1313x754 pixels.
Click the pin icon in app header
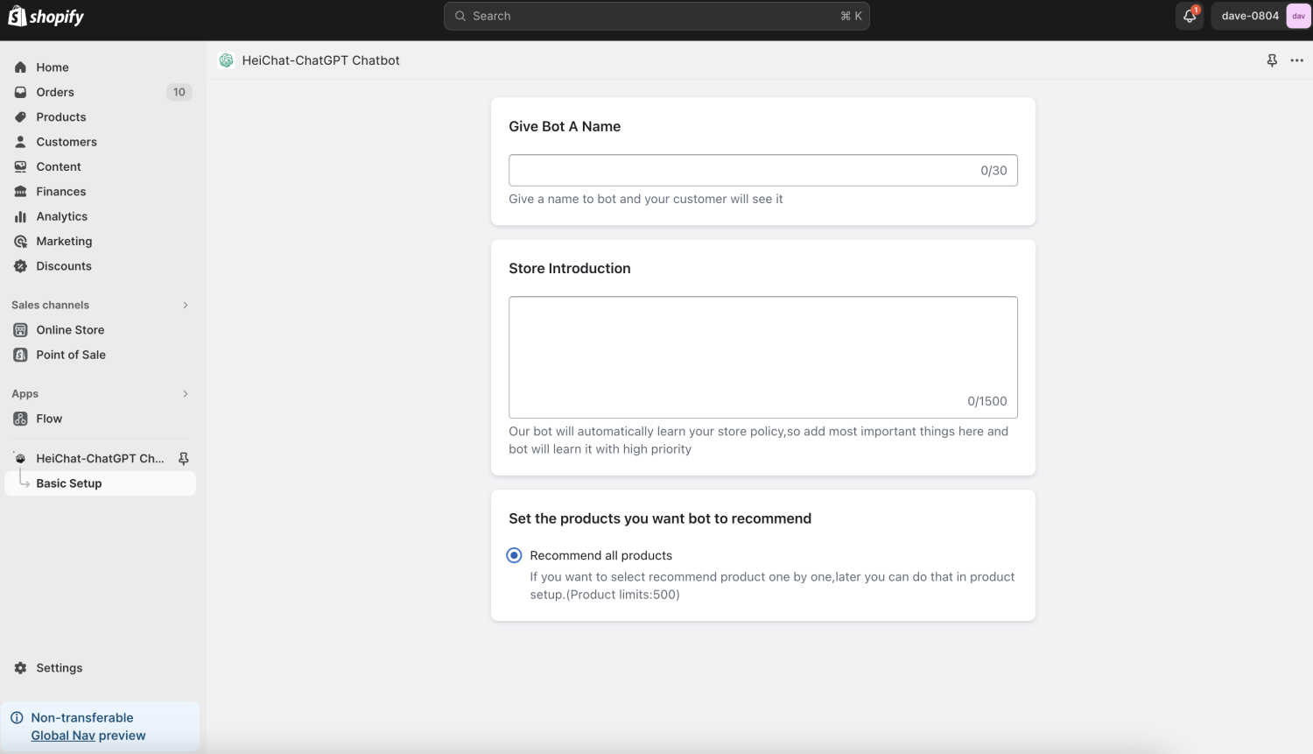click(1272, 60)
